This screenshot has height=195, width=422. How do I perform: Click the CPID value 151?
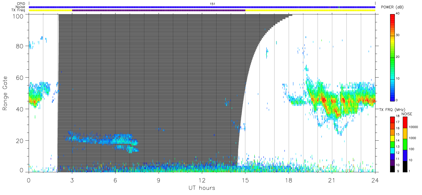[x=212, y=4]
